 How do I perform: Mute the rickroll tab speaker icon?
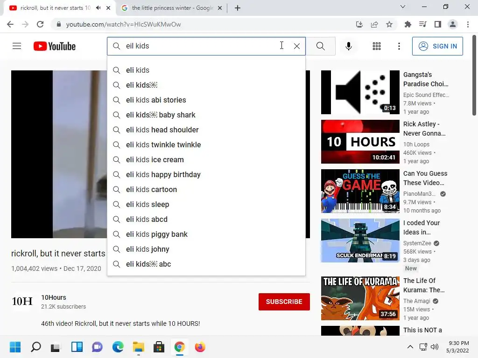[x=98, y=8]
